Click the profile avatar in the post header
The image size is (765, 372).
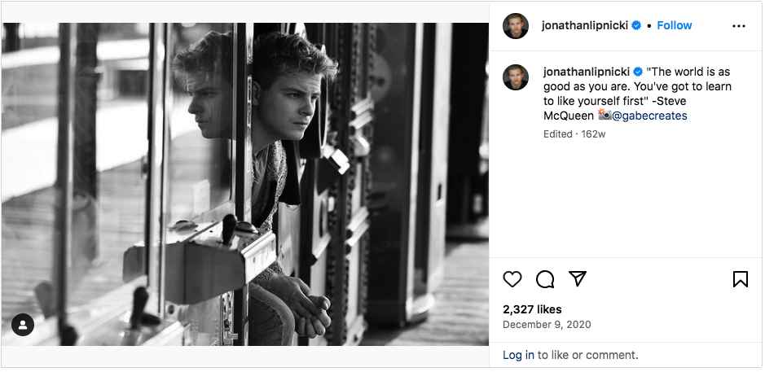(516, 26)
